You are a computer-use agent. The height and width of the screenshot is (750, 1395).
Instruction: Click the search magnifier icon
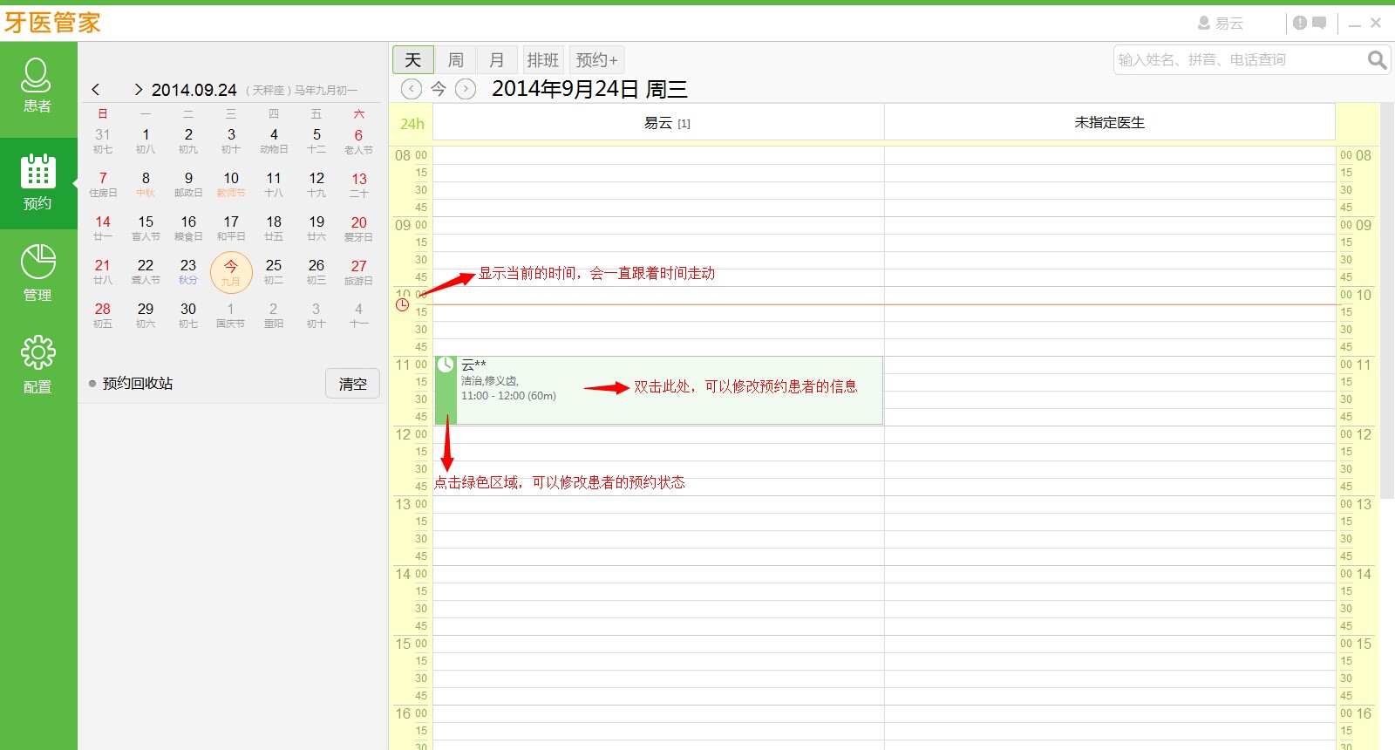pos(1377,60)
